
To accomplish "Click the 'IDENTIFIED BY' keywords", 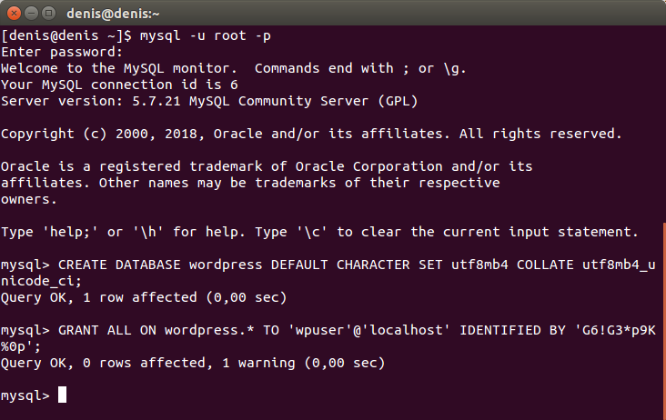I will pyautogui.click(x=512, y=330).
